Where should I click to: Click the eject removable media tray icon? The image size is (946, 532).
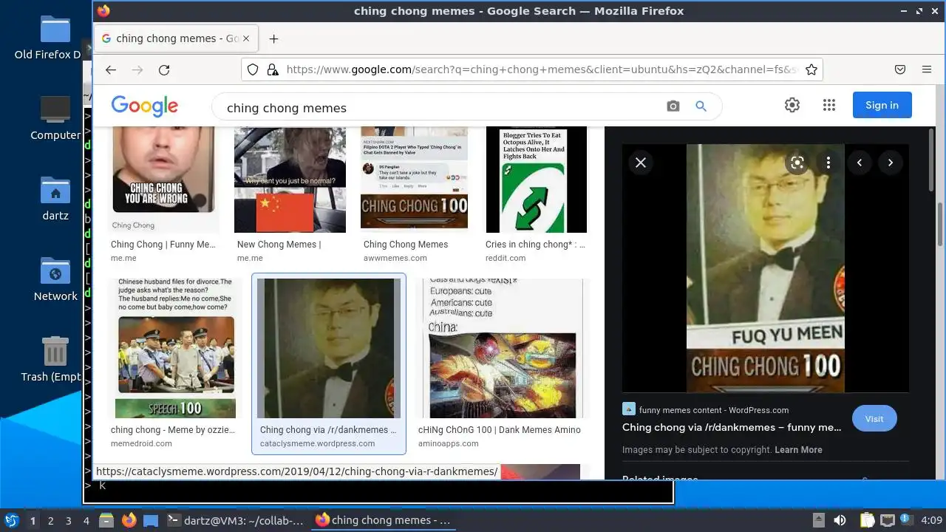pyautogui.click(x=819, y=520)
